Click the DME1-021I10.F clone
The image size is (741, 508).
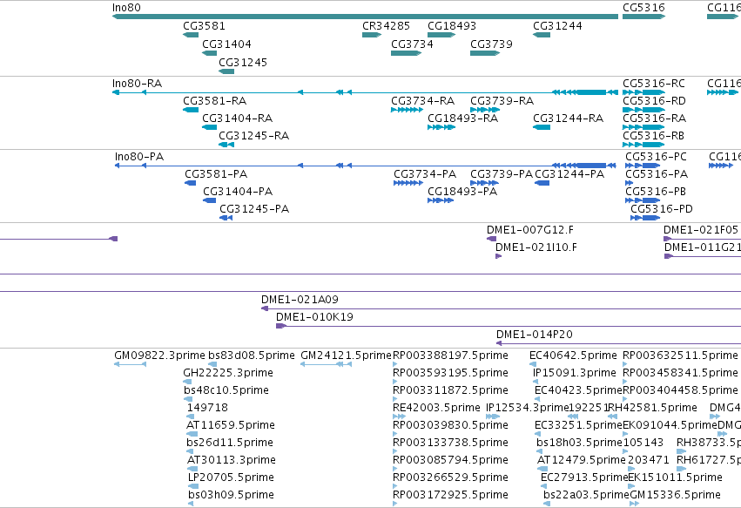[499, 256]
